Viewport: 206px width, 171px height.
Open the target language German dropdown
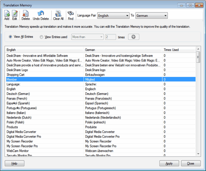(x=152, y=16)
